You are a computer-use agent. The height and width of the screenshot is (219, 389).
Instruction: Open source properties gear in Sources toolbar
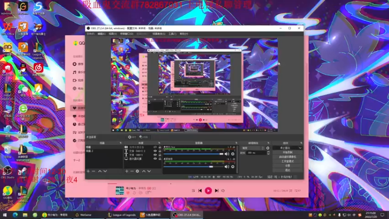(x=138, y=171)
